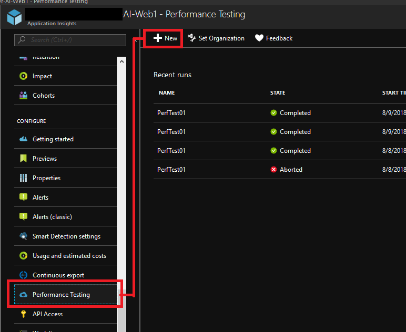Click the Set Organization wrench icon
Image resolution: width=406 pixels, height=332 pixels.
pyautogui.click(x=191, y=38)
